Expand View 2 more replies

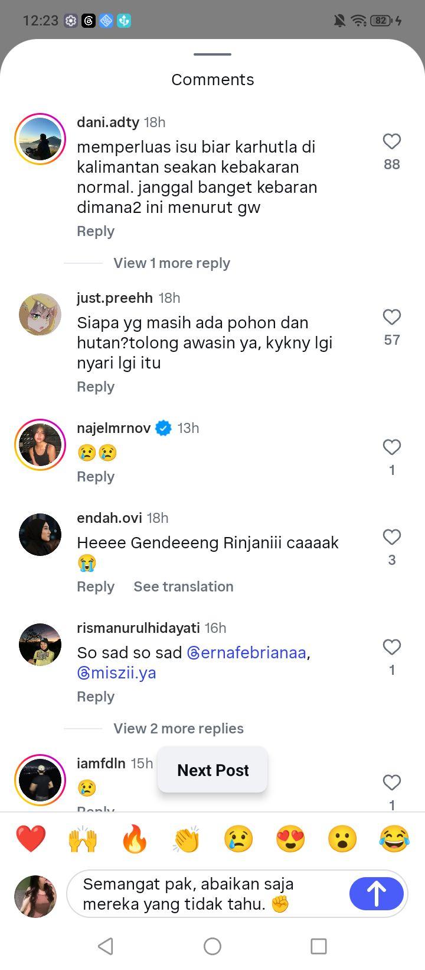(178, 728)
